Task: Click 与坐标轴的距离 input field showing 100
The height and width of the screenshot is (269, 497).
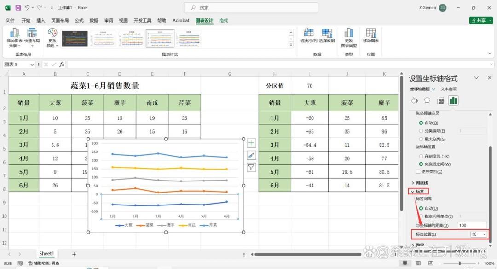Action: (x=472, y=225)
